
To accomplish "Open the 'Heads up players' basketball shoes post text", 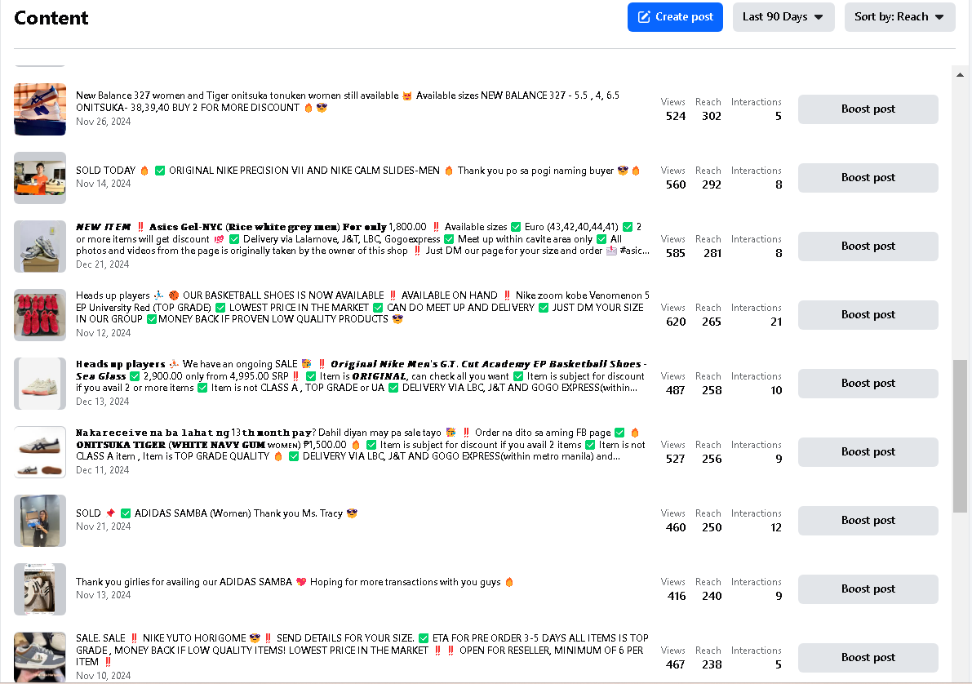I will (359, 307).
